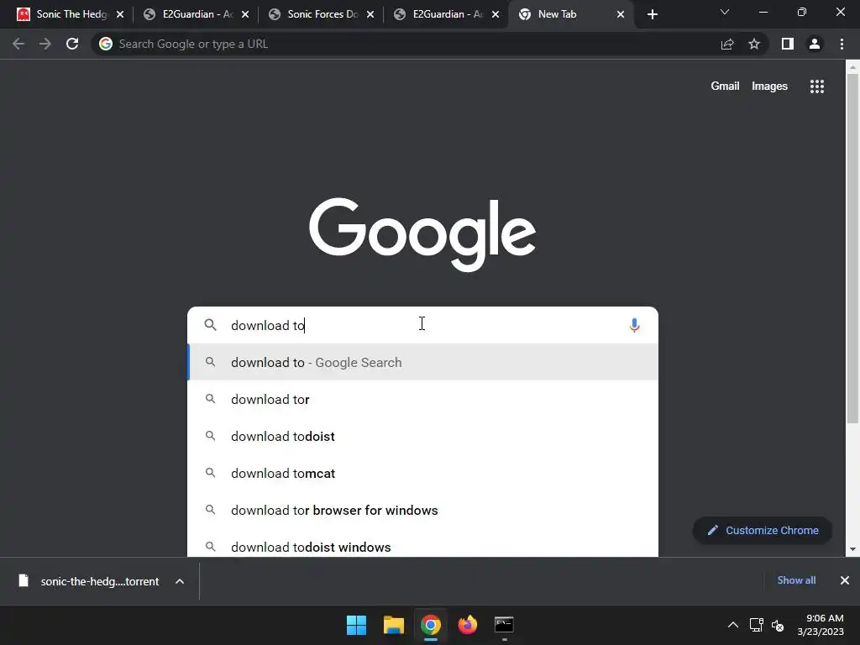Select the 'download tor' suggestion
860x645 pixels.
pyautogui.click(x=422, y=399)
